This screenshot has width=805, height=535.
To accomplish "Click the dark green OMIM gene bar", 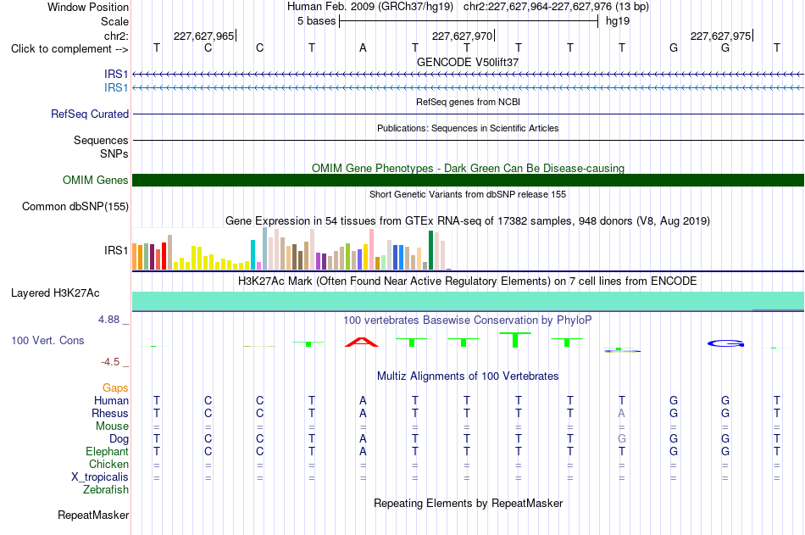I will click(x=469, y=180).
